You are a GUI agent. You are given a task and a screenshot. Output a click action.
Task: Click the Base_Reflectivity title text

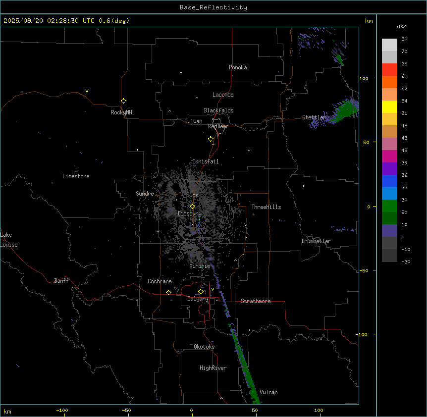click(213, 7)
